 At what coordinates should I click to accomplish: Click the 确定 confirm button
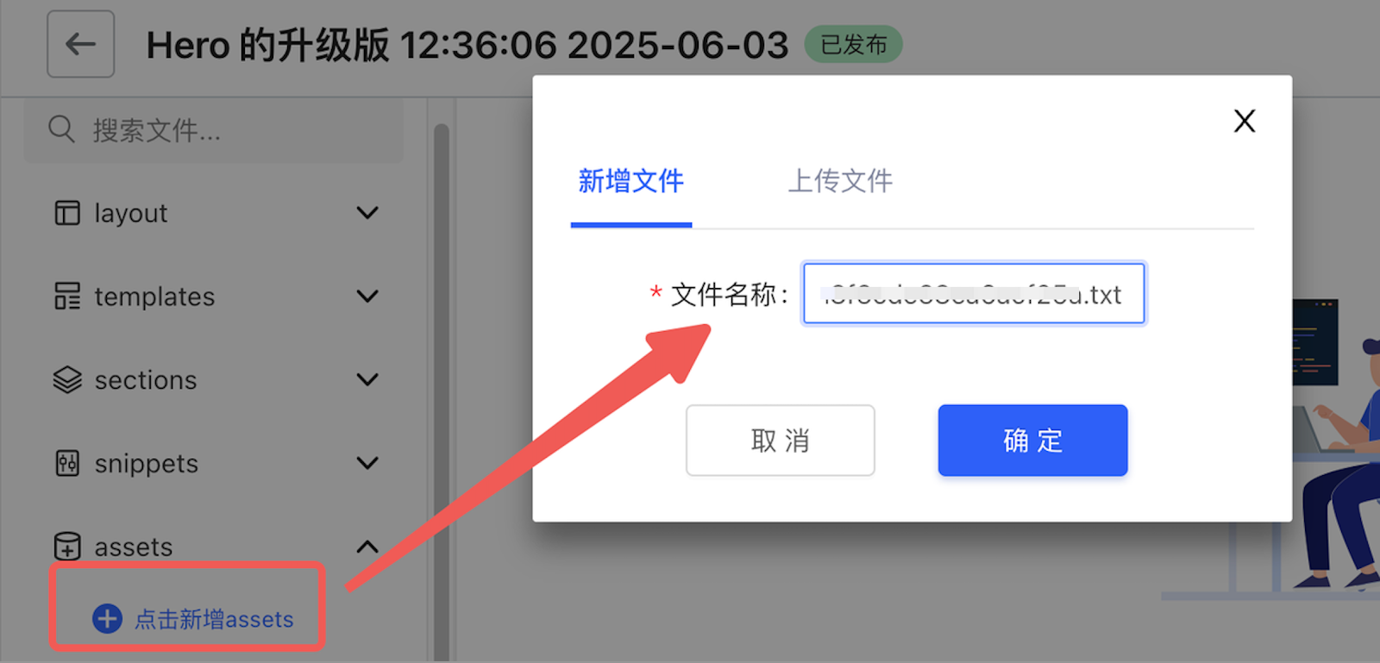(x=1032, y=441)
